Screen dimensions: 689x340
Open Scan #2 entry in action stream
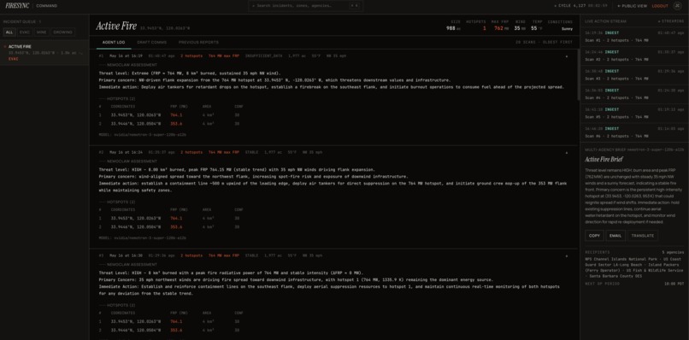click(x=634, y=56)
